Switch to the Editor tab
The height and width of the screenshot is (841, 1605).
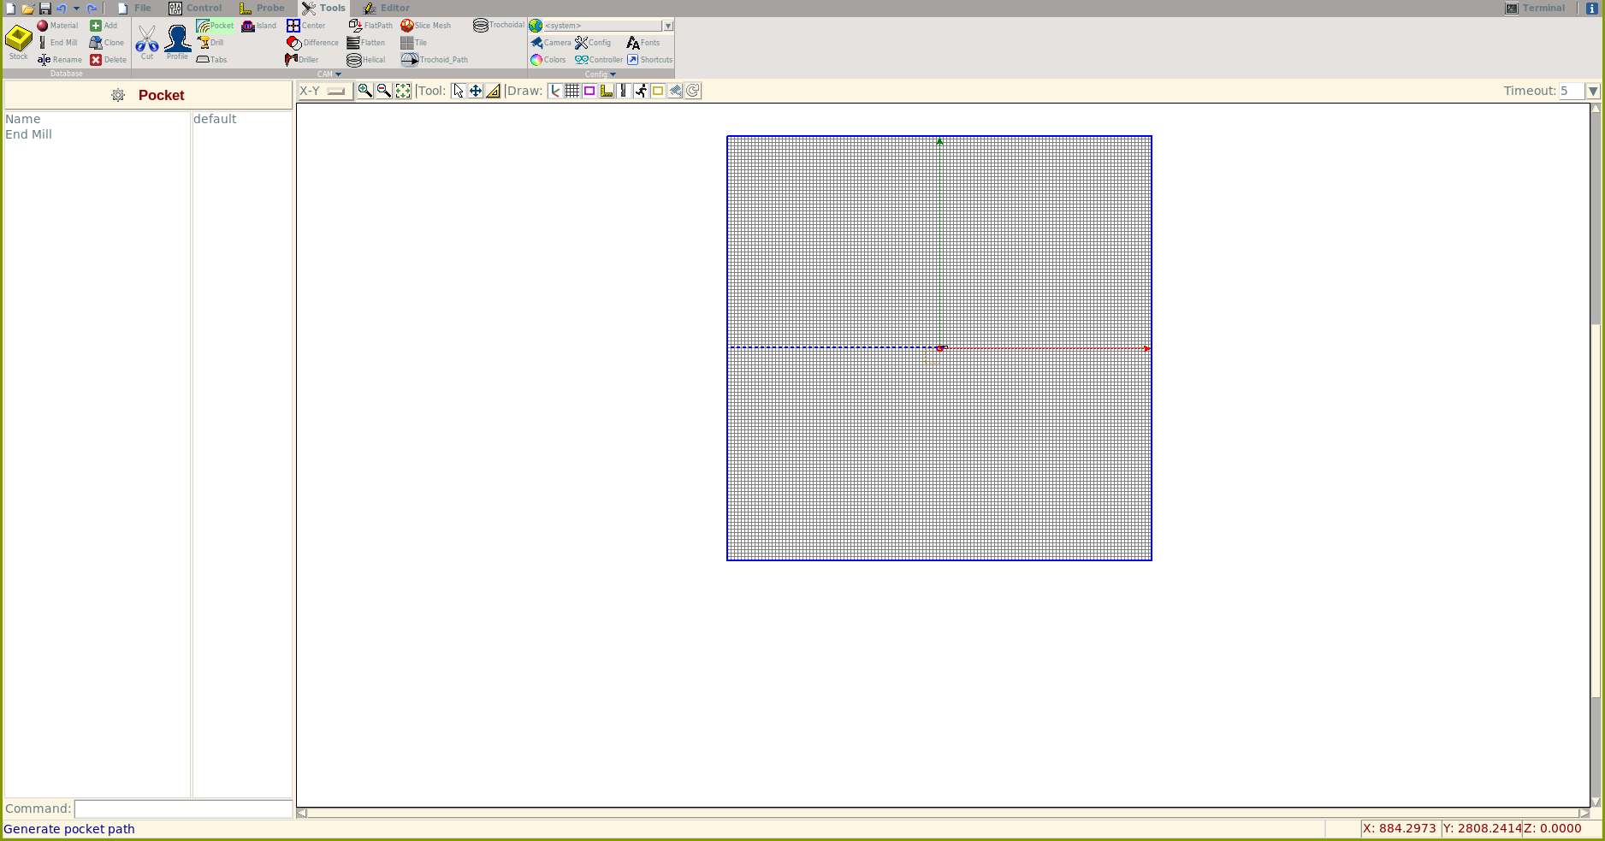pos(387,9)
